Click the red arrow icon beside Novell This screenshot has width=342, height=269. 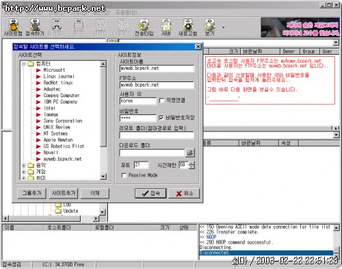38,153
